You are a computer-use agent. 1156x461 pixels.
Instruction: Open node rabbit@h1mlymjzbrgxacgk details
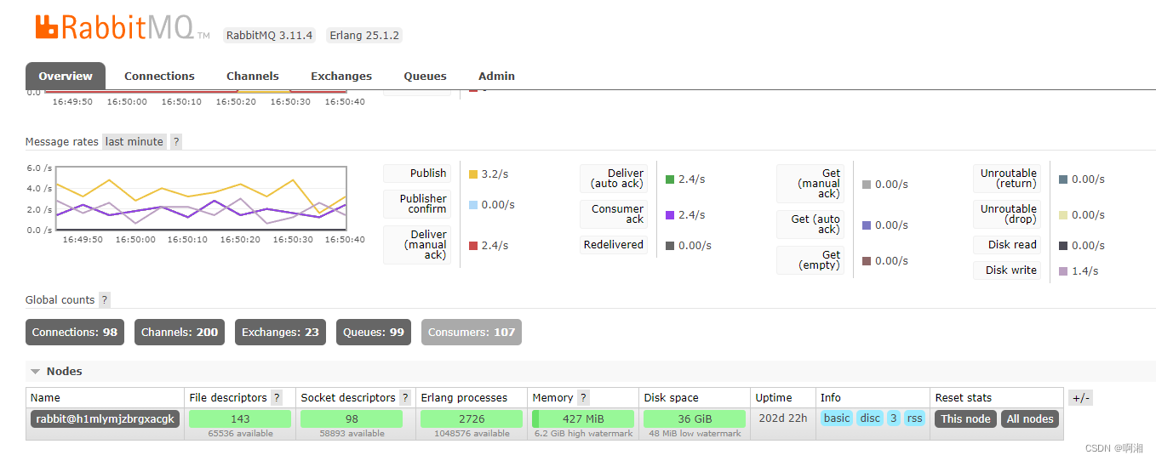click(106, 418)
